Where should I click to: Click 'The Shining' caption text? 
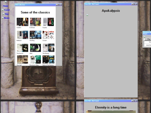click(x=46, y=53)
